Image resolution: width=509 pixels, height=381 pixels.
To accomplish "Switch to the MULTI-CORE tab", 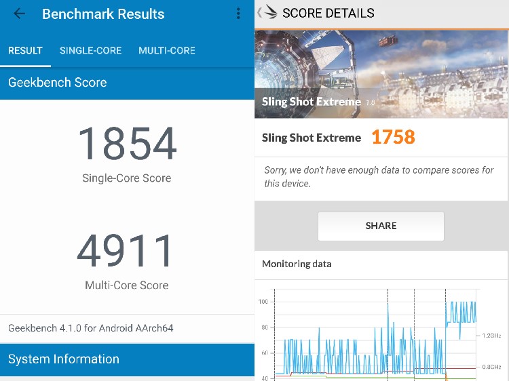I will 167,51.
